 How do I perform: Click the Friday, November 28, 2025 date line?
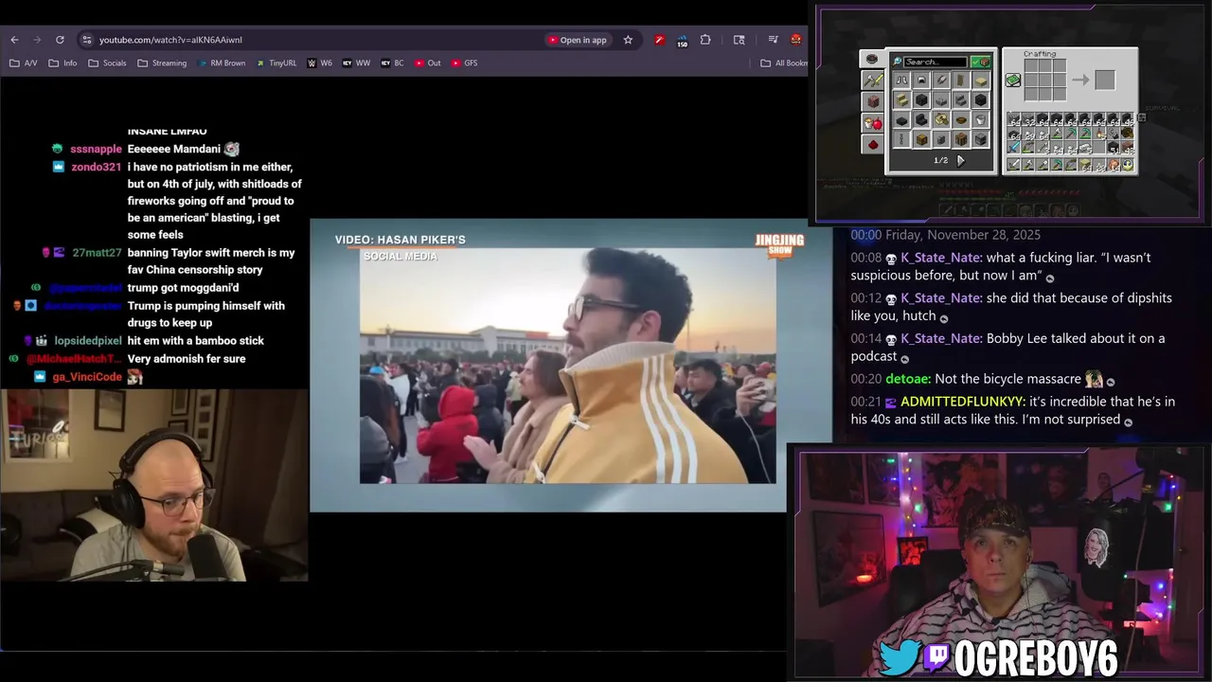tap(963, 235)
